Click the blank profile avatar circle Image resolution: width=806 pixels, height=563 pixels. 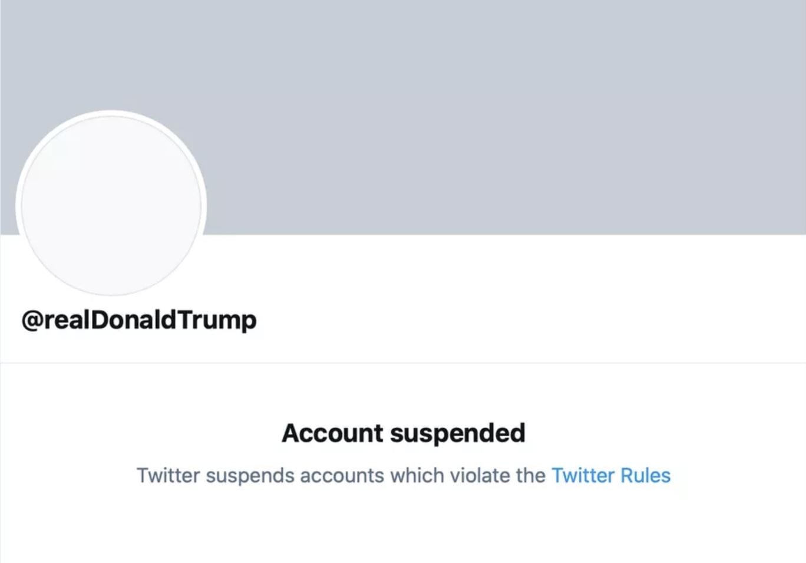point(111,205)
